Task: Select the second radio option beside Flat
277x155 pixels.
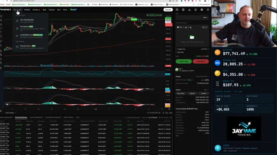Action: point(184,27)
